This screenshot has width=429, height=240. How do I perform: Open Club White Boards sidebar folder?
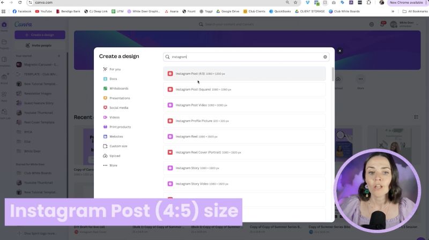click(37, 173)
